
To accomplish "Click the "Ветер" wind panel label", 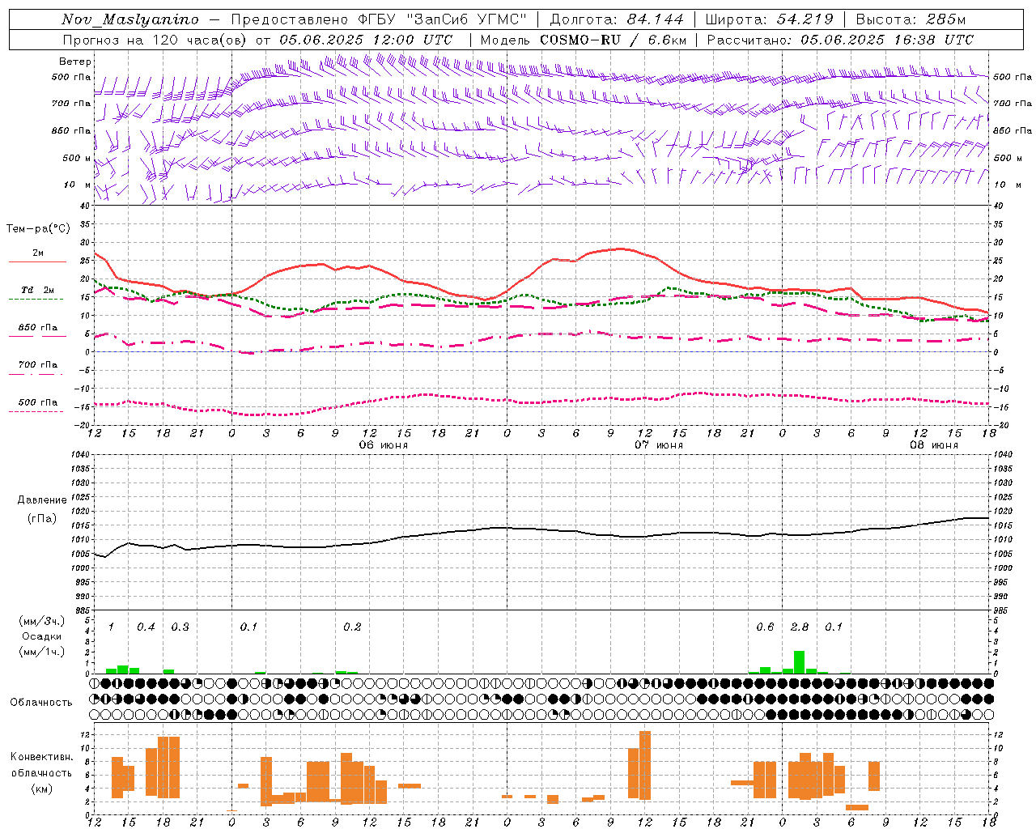I will [x=74, y=62].
